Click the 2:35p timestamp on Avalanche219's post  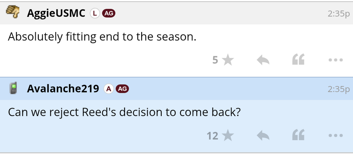338,89
